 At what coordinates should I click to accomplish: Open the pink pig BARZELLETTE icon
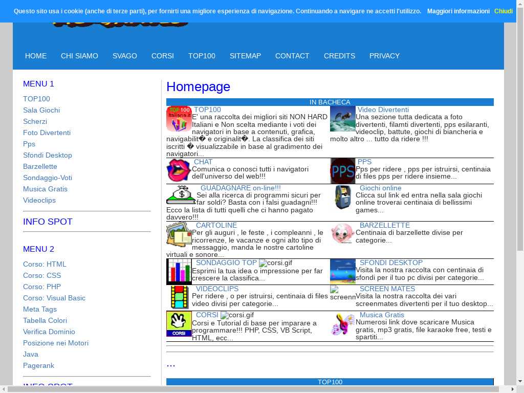pos(342,233)
